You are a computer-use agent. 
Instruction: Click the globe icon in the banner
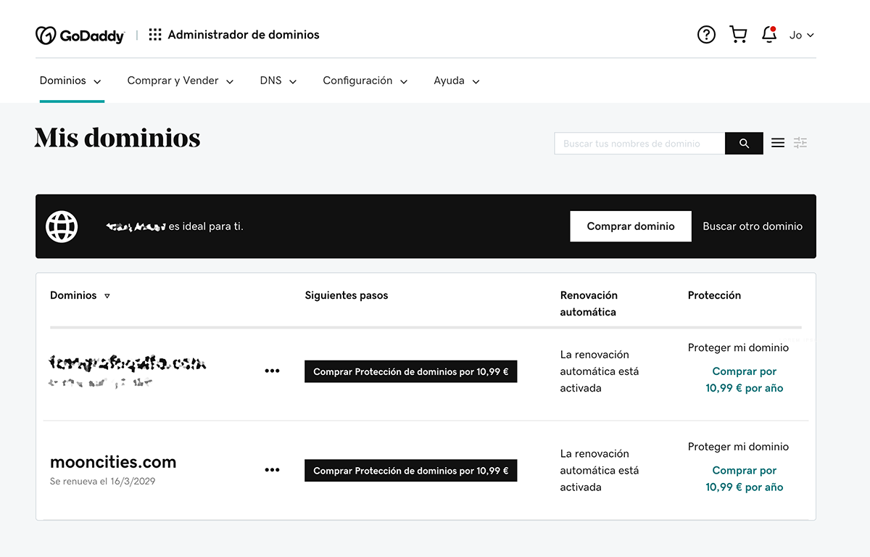click(x=62, y=226)
